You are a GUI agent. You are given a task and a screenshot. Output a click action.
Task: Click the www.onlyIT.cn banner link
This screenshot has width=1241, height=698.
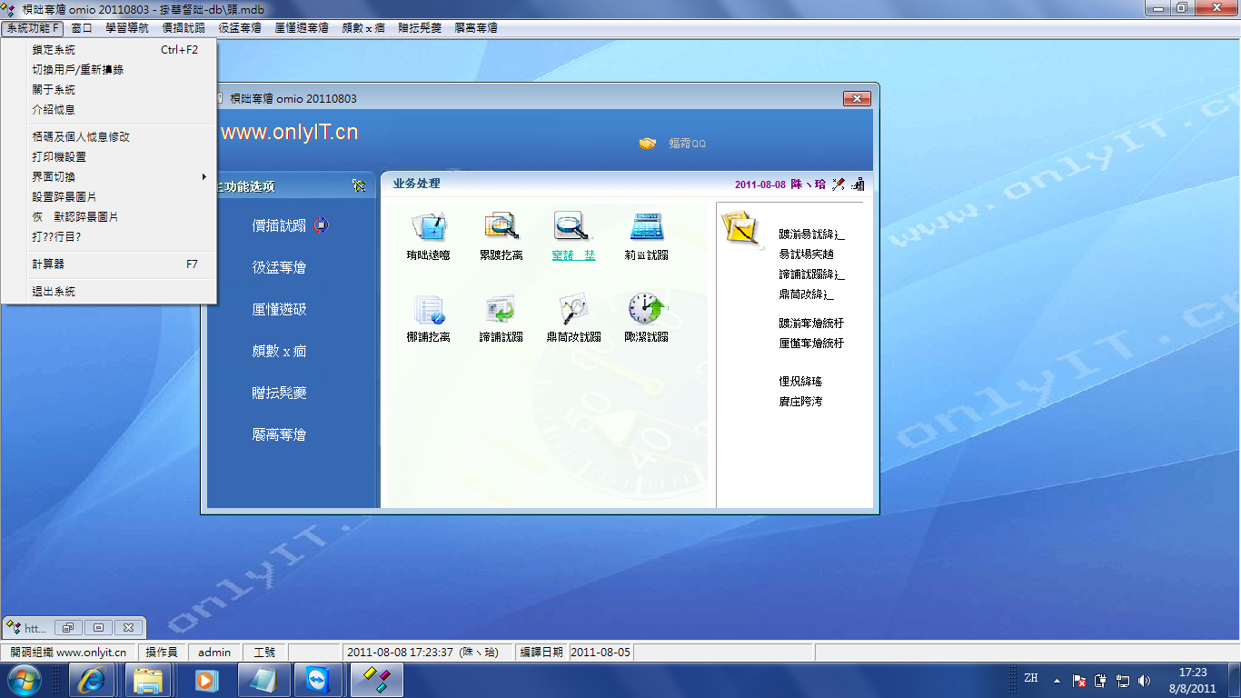click(x=290, y=133)
